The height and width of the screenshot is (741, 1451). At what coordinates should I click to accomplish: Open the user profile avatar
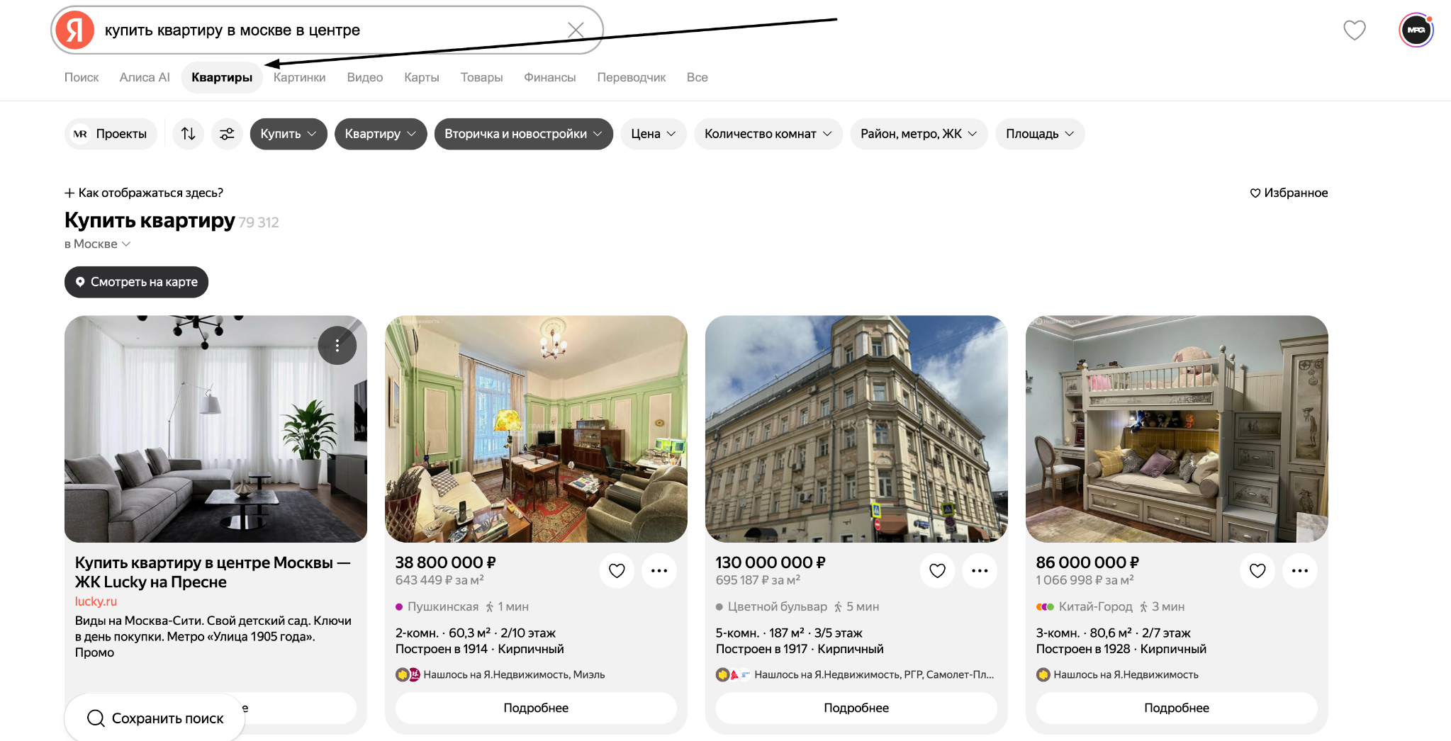pyautogui.click(x=1416, y=30)
